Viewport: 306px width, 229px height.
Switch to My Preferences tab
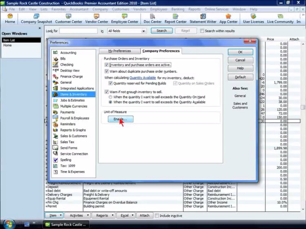coord(120,51)
